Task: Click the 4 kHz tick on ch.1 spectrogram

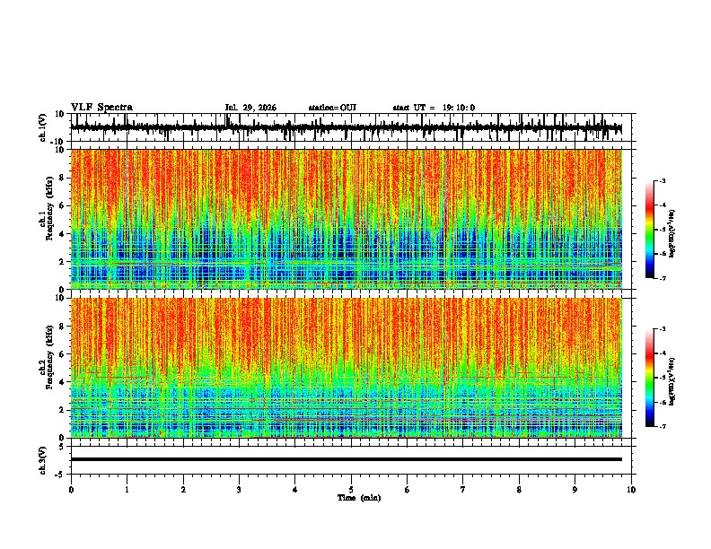Action: (x=62, y=234)
